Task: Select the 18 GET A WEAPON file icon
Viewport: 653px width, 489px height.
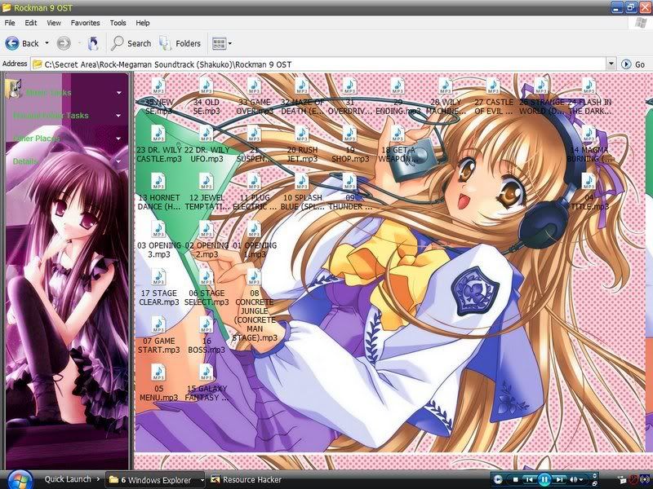Action: click(398, 134)
